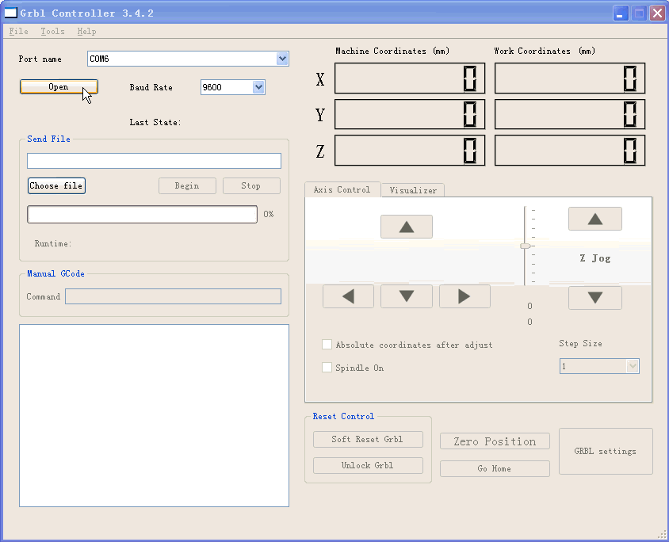
Task: Raise Z axis with Z Jog up arrow
Action: [594, 219]
